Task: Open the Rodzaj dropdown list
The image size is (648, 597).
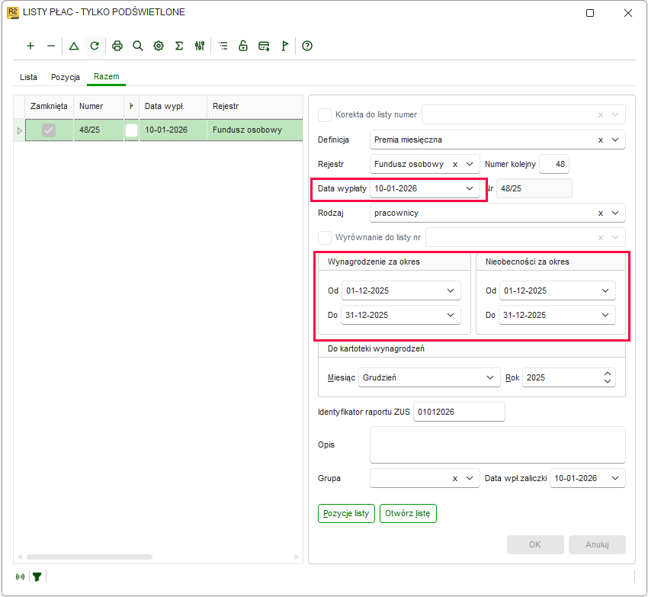Action: coord(615,213)
